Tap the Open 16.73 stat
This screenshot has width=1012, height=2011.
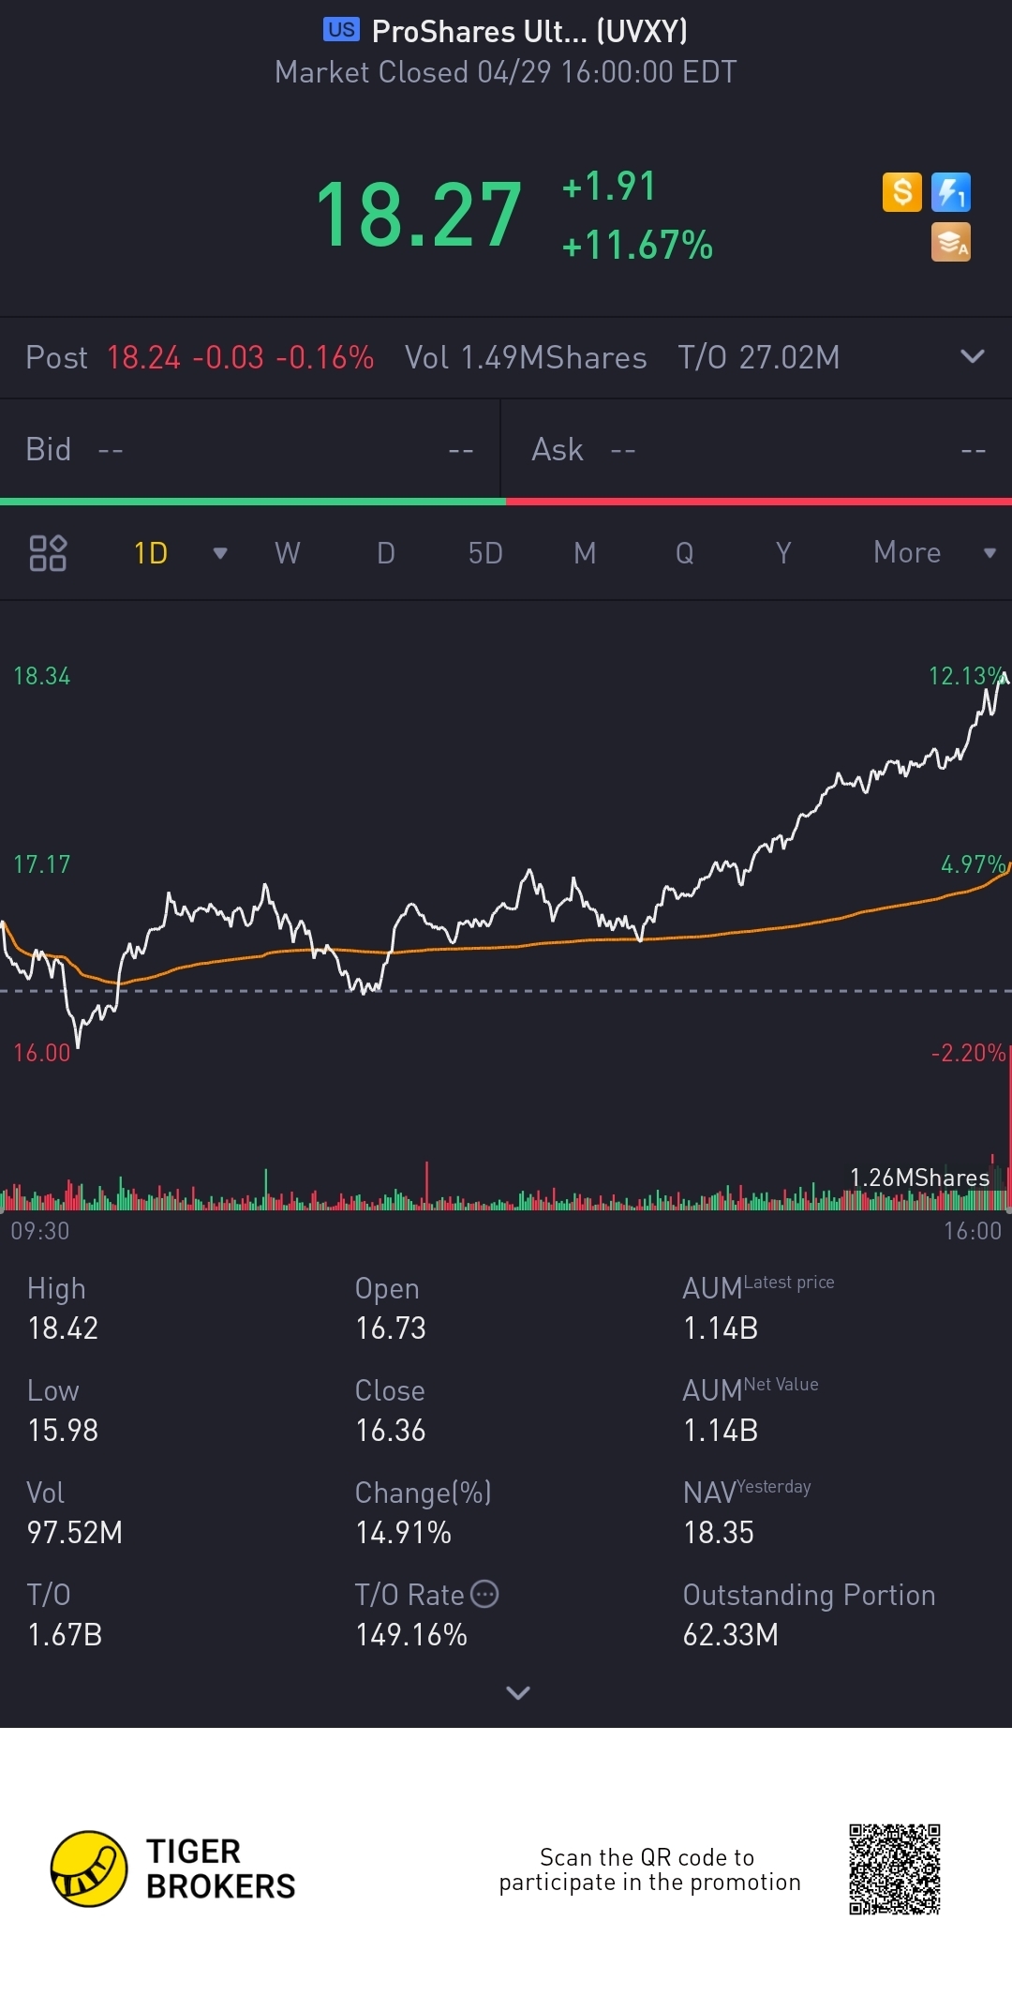[x=391, y=1309]
